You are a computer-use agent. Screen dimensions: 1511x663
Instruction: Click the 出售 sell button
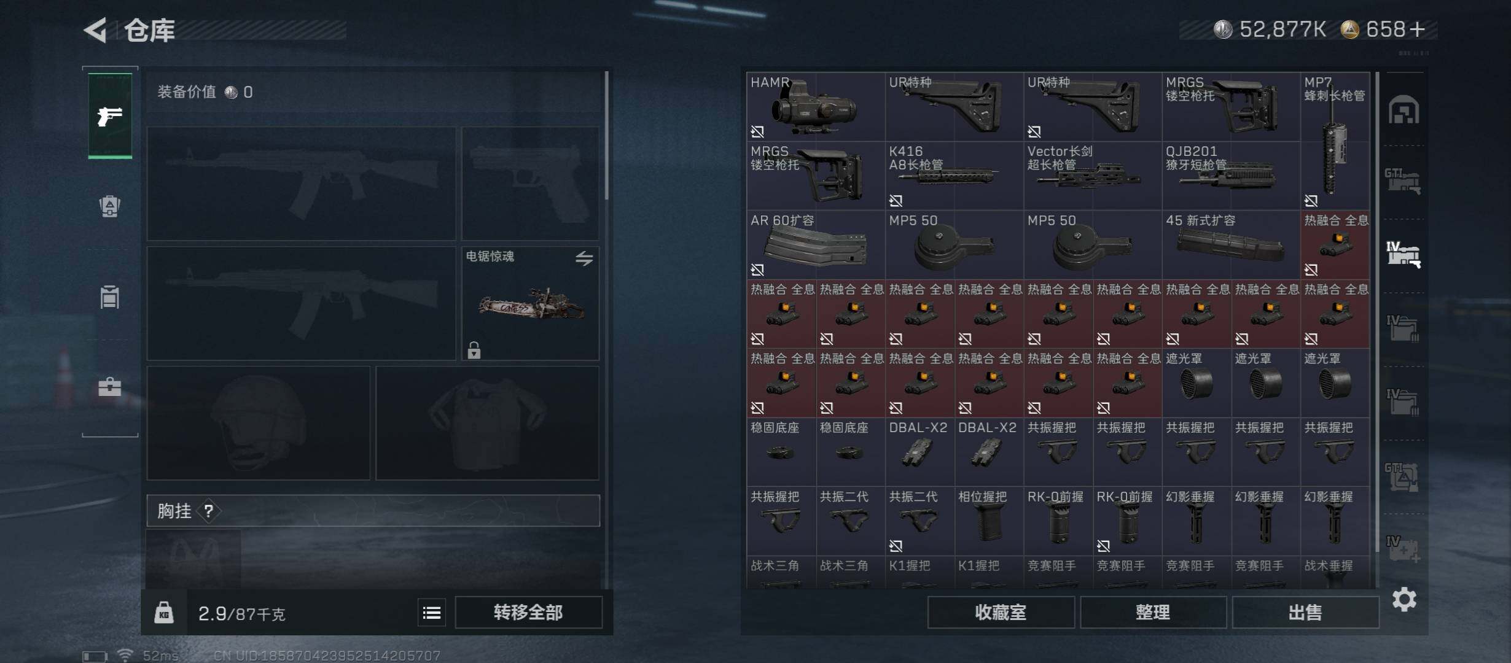1305,612
